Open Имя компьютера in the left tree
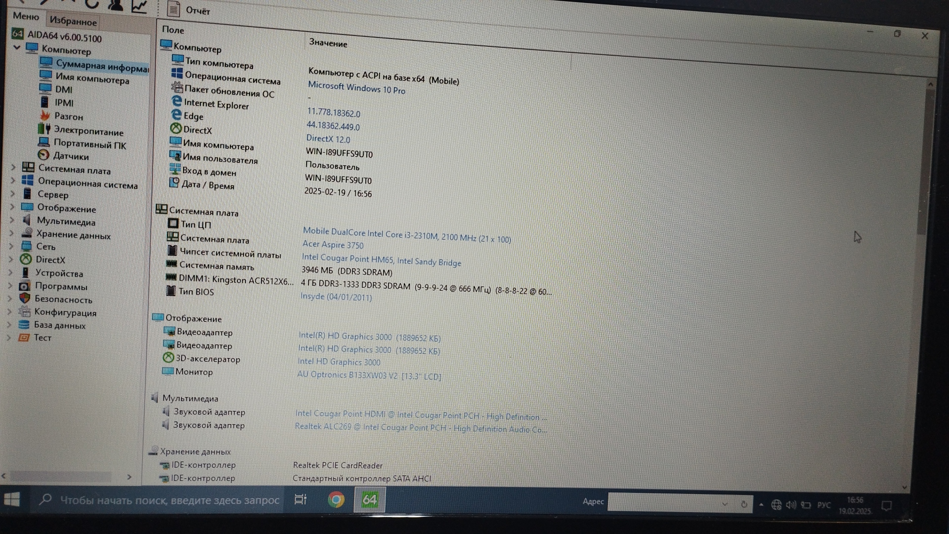Viewport: 949px width, 534px height. (92, 78)
